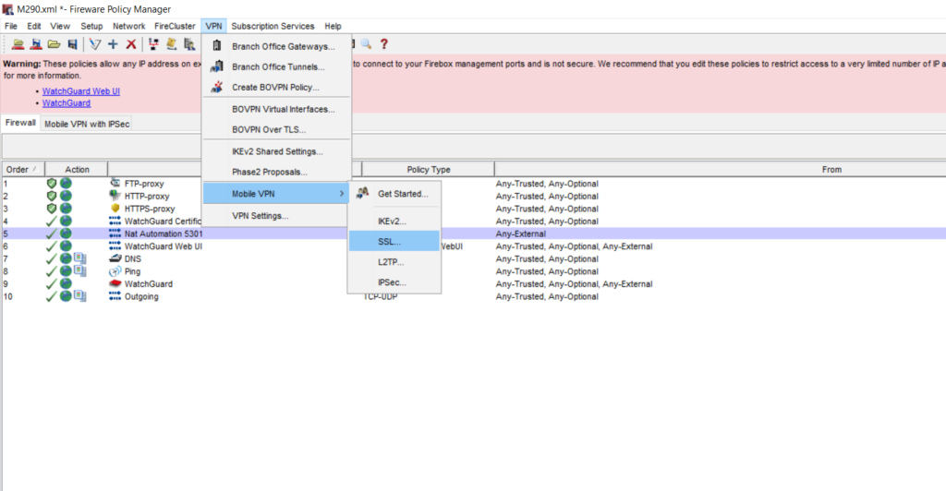
Task: Open the Help menu
Action: 333,26
